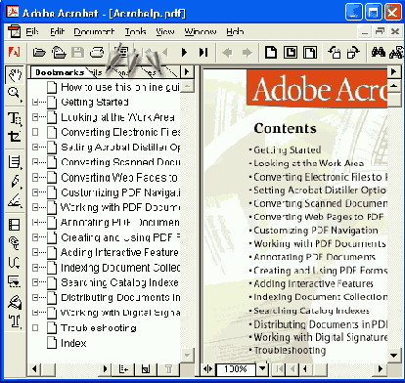Click the Open folder toolbar icon

(39, 52)
